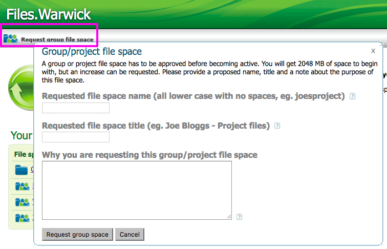Cancel the group file space request

pos(130,234)
